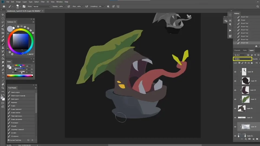Open the Opacity value dropdown arrow
The height and width of the screenshot is (146, 260).
click(x=65, y=6)
